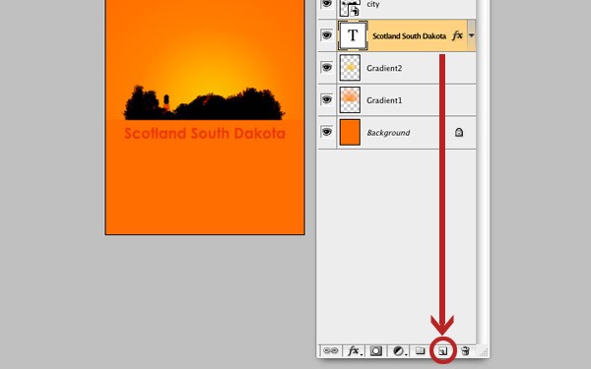Hide the Gradient1 layer

[327, 99]
